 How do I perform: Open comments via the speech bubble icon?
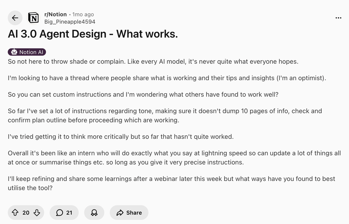[x=59, y=213]
